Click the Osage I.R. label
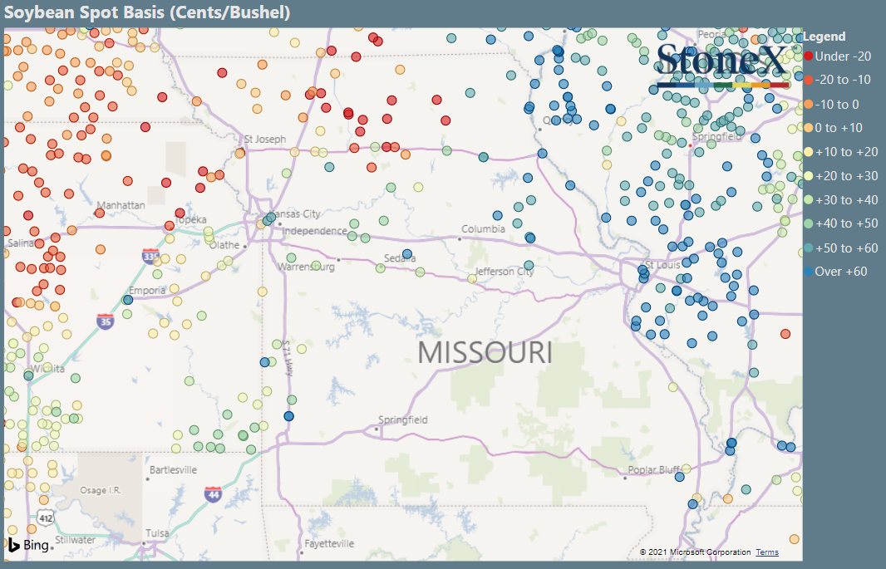This screenshot has width=886, height=569. pos(101,490)
